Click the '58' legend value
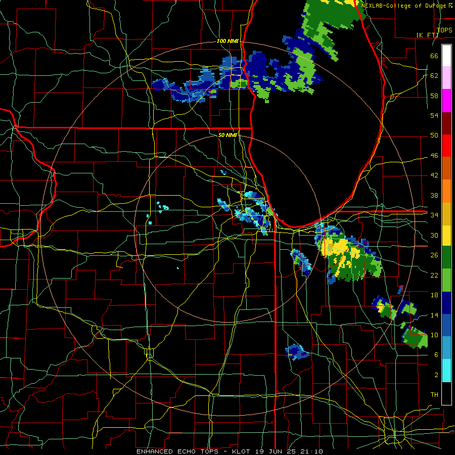455x455 pixels. point(434,96)
